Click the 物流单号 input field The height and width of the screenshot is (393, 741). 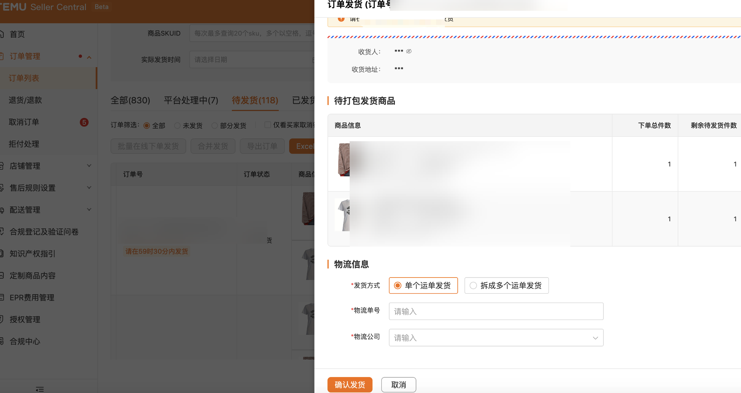click(x=496, y=311)
